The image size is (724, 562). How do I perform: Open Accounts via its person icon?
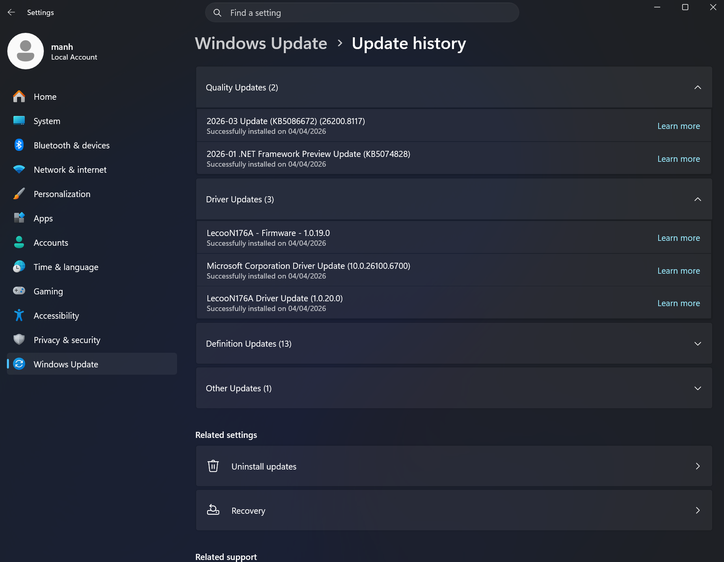point(19,242)
